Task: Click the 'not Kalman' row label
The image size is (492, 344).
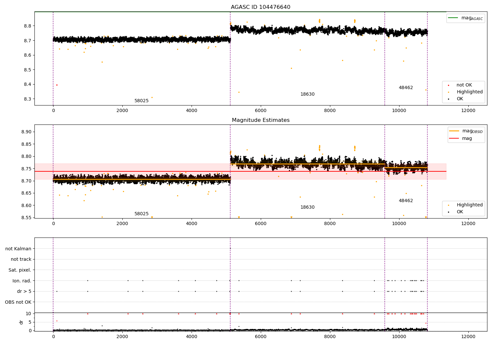Action: [18, 249]
